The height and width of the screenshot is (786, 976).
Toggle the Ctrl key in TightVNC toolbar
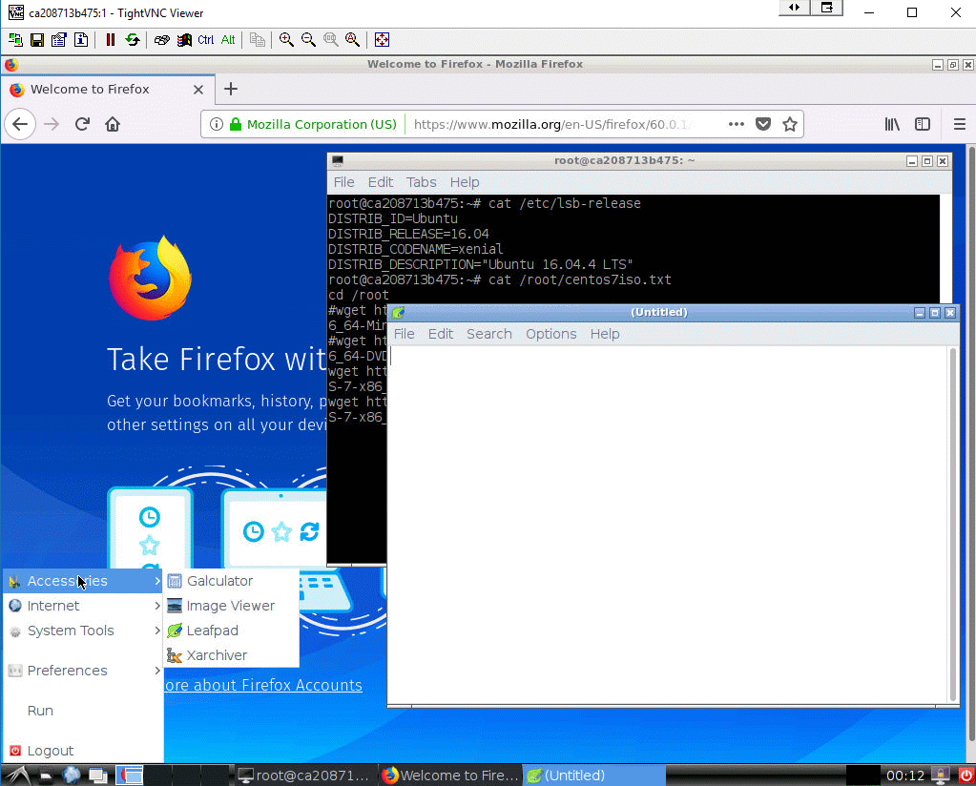pos(205,40)
